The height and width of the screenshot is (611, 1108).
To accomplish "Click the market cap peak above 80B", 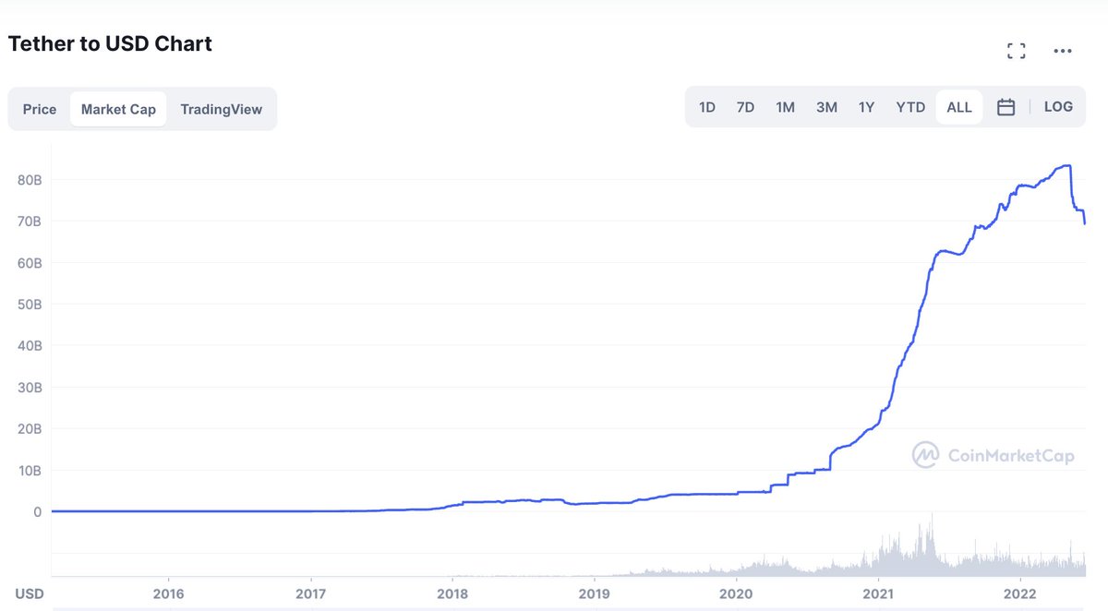I will (x=1066, y=165).
